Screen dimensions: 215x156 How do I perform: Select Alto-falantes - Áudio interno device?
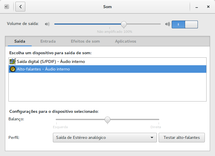pos(107,69)
